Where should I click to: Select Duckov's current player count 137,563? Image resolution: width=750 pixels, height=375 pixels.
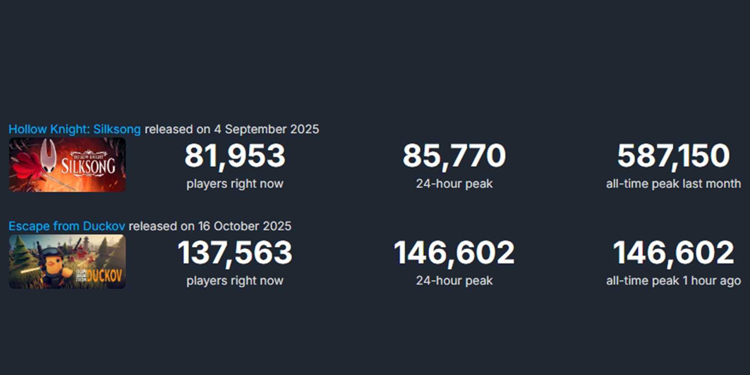click(x=235, y=253)
